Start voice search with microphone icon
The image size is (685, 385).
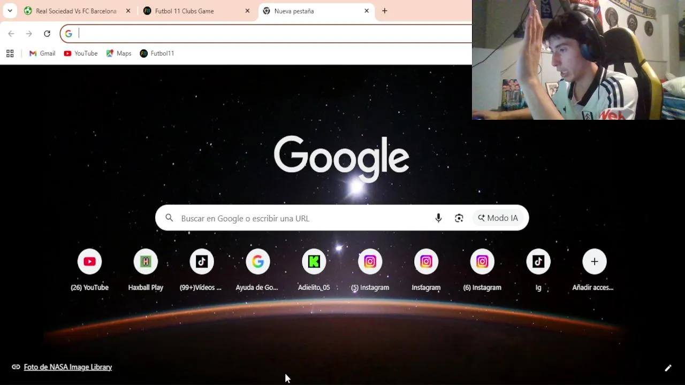coord(438,218)
